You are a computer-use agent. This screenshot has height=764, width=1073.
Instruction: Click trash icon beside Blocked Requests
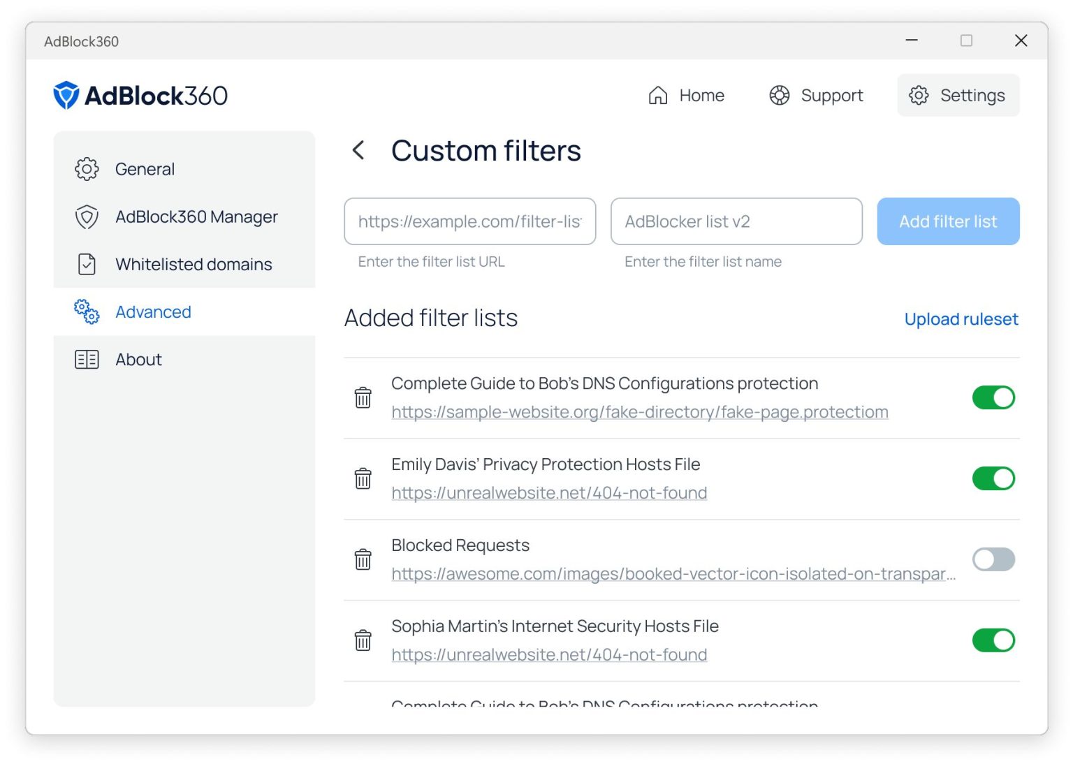(x=363, y=559)
